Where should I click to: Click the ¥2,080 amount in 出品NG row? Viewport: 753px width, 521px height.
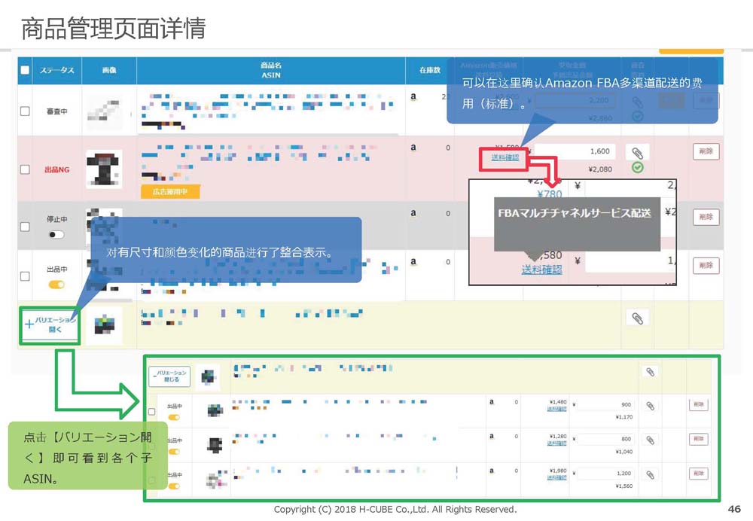[600, 169]
